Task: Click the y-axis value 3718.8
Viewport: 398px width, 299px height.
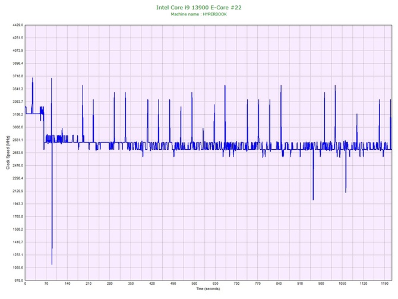Action: coord(18,76)
